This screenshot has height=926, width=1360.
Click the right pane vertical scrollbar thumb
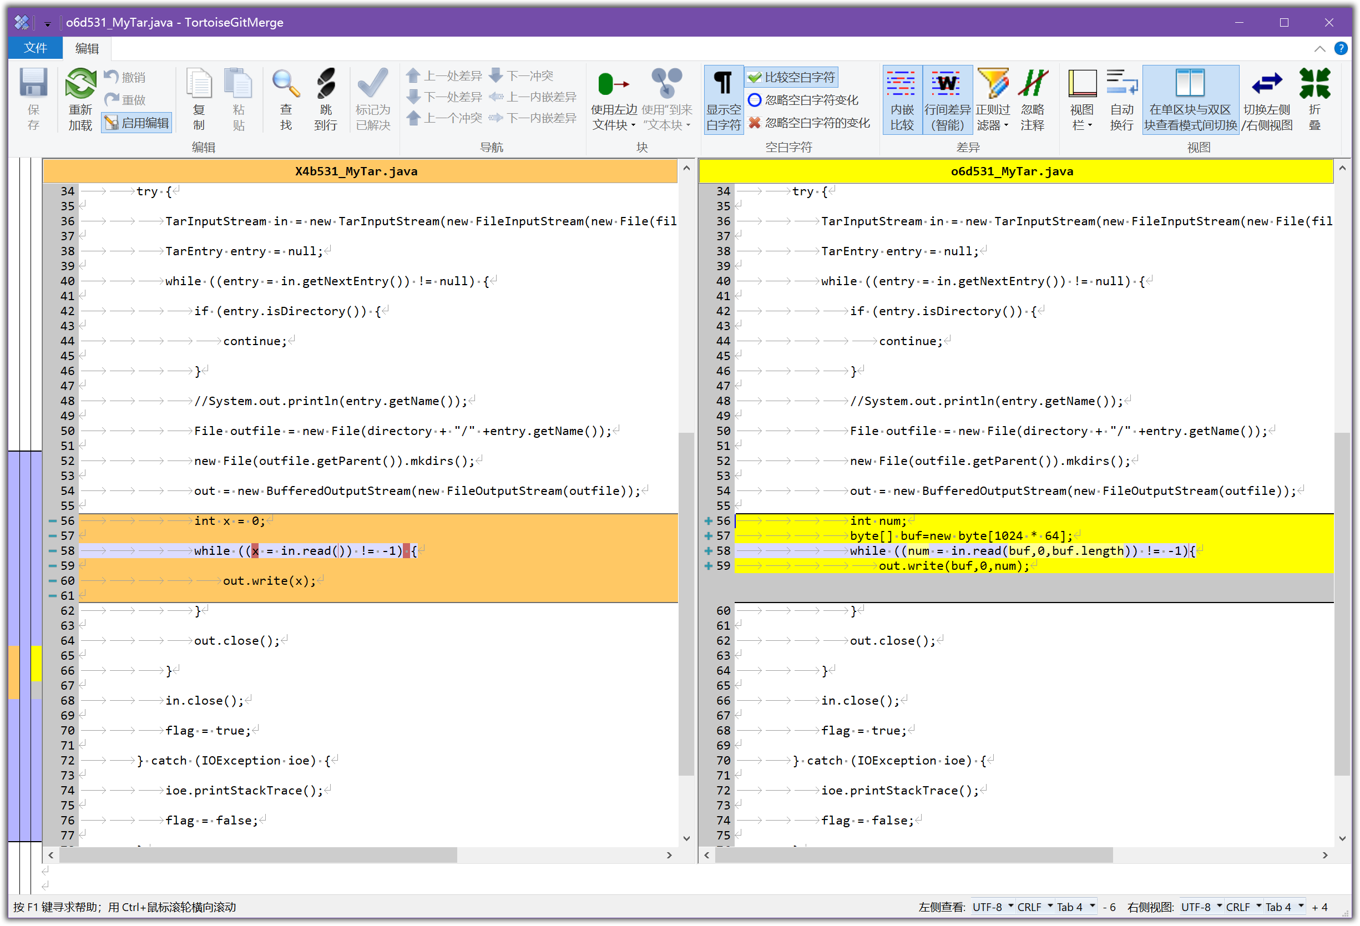coord(1342,604)
